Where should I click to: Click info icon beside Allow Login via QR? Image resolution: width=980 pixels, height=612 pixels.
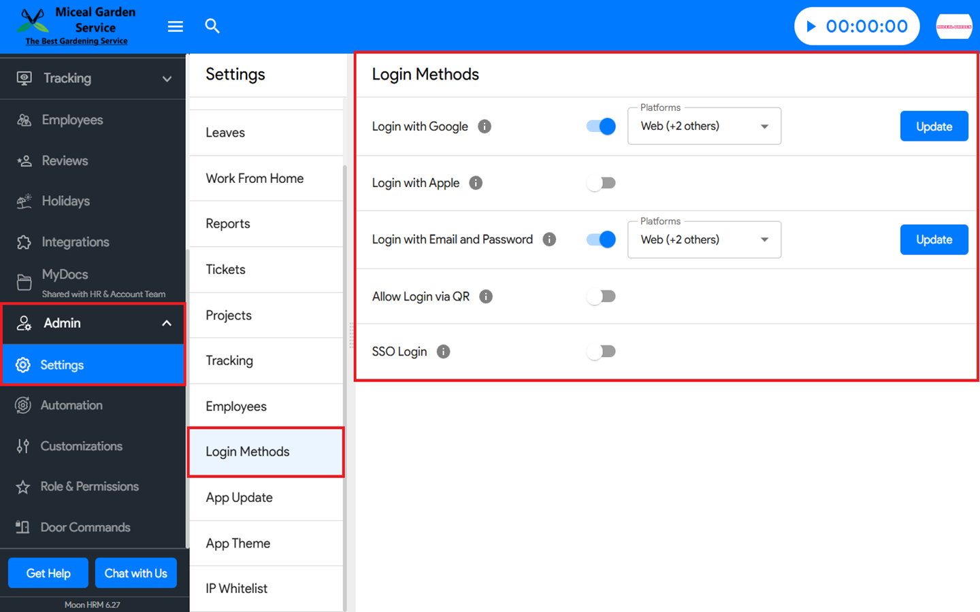(x=486, y=296)
